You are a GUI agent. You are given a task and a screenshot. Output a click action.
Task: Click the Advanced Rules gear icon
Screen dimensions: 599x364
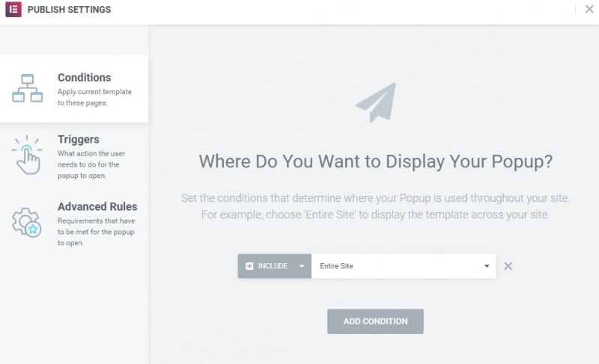27,221
